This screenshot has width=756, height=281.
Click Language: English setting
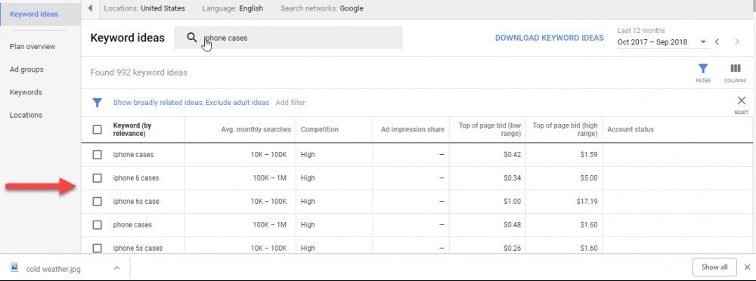point(232,8)
